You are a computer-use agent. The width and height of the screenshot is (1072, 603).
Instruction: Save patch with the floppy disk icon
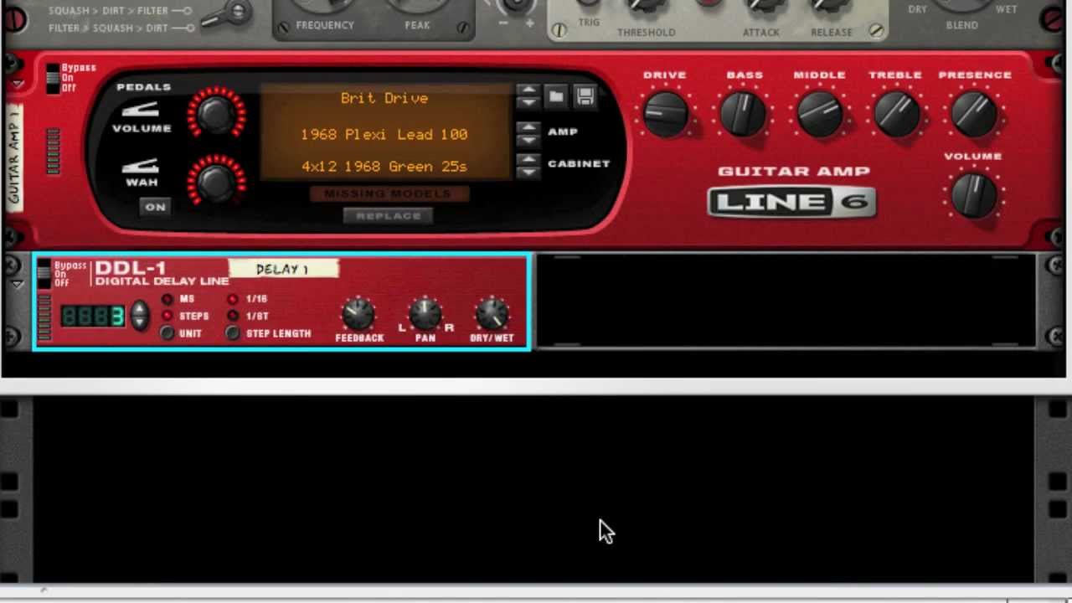click(585, 97)
